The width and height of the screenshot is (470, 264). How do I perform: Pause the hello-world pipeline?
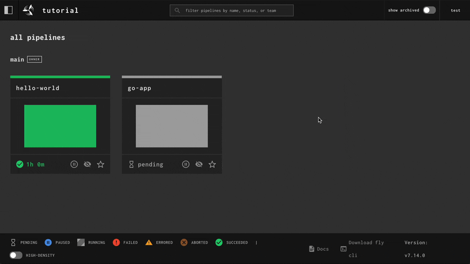tap(74, 164)
